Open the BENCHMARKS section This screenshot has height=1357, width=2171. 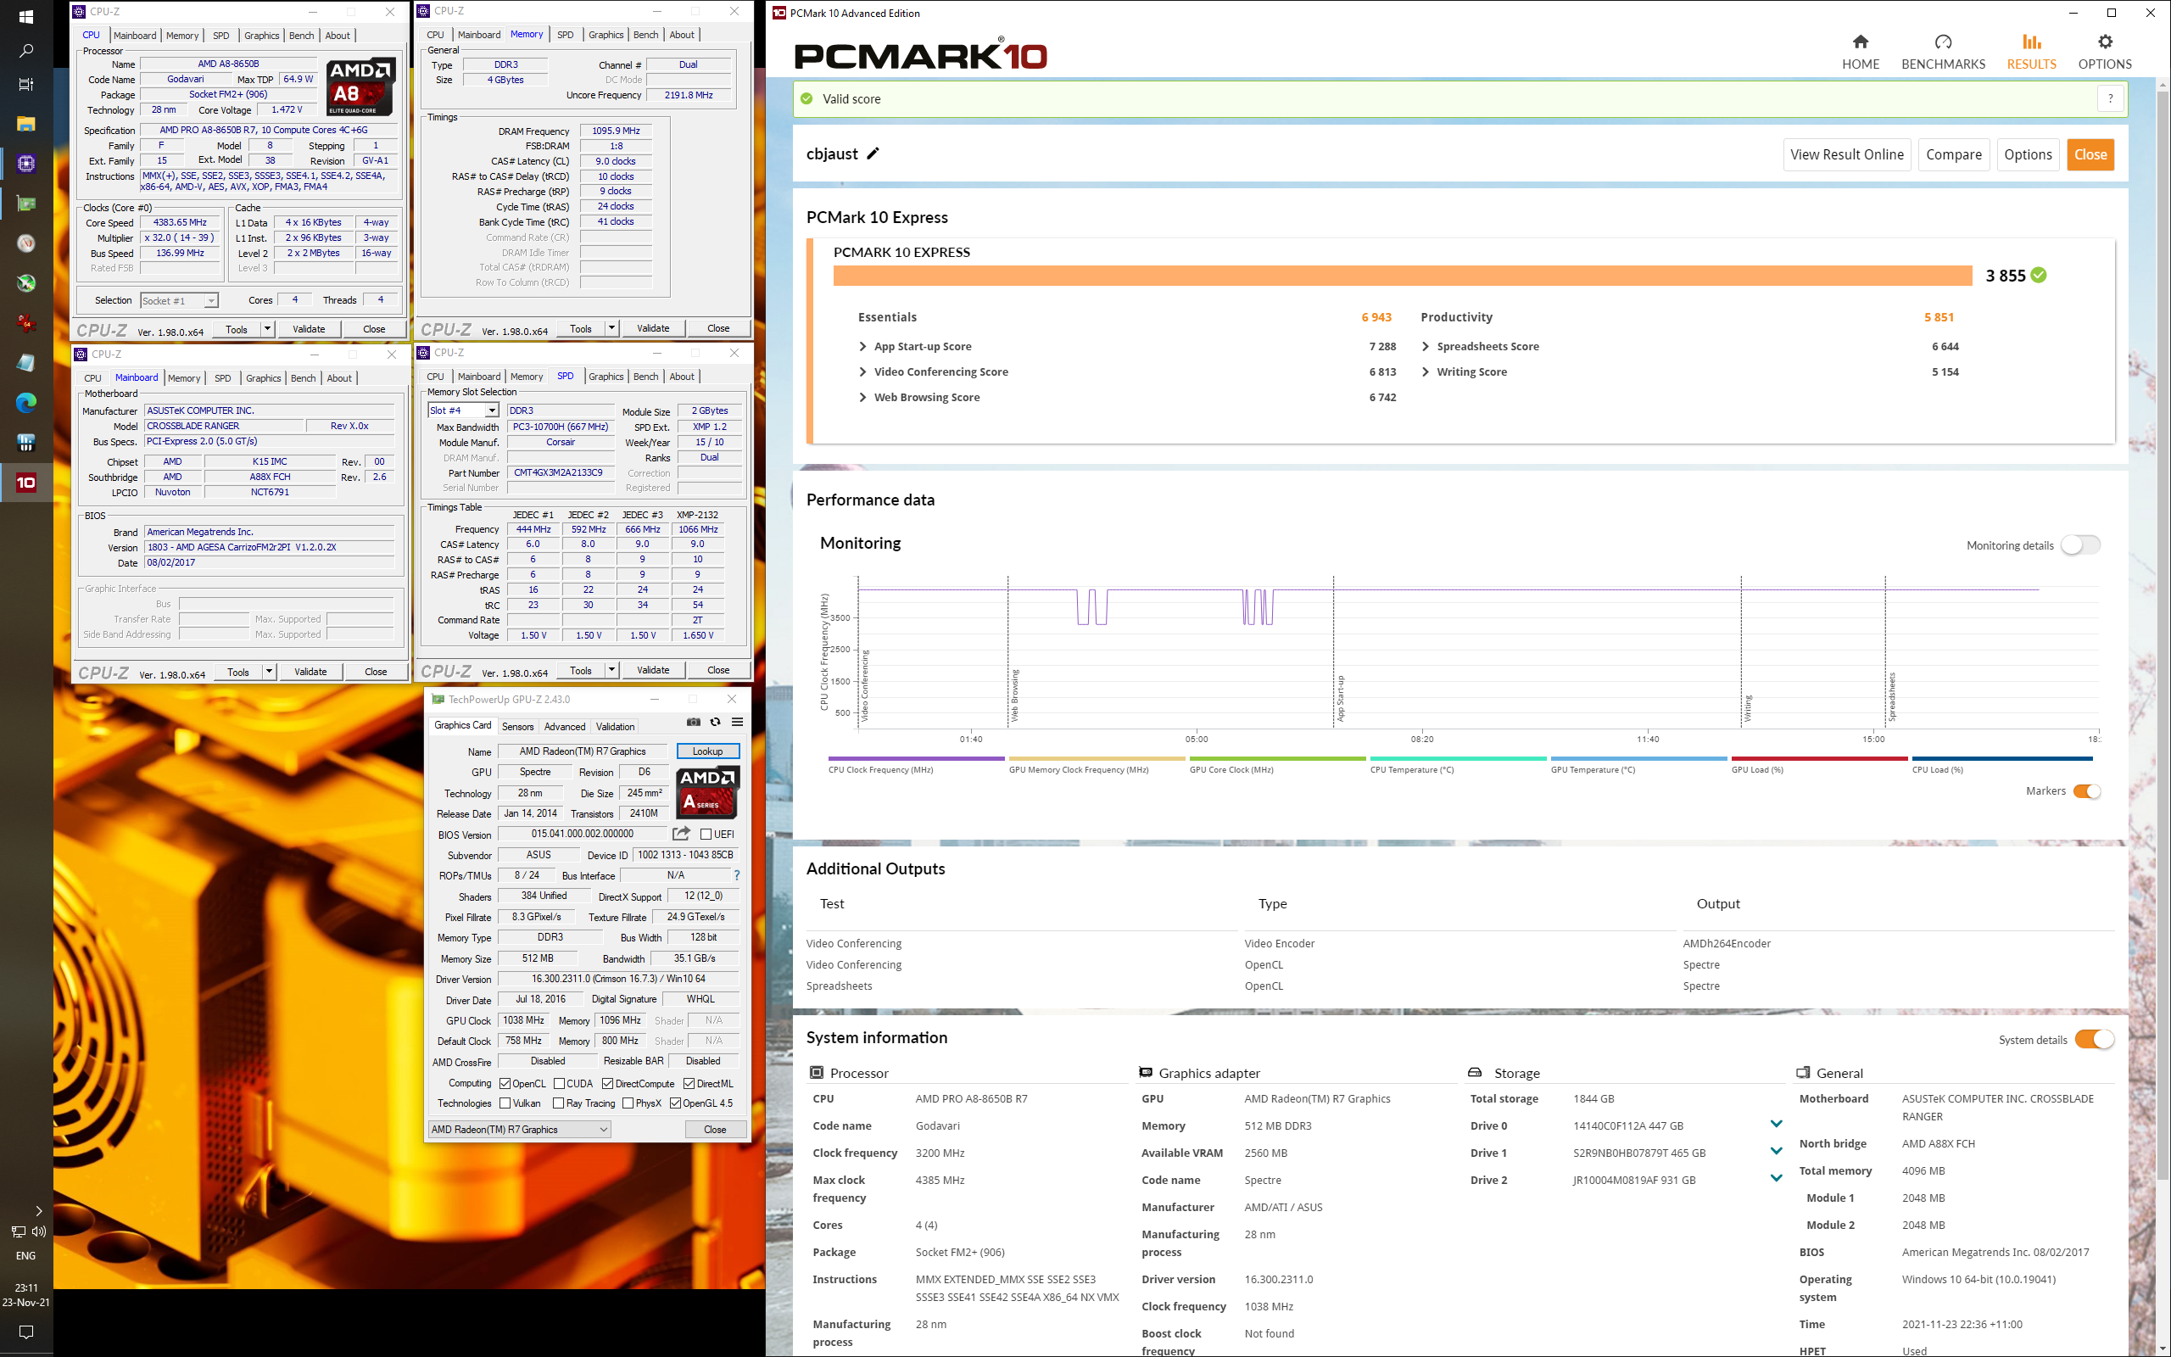tap(1942, 52)
